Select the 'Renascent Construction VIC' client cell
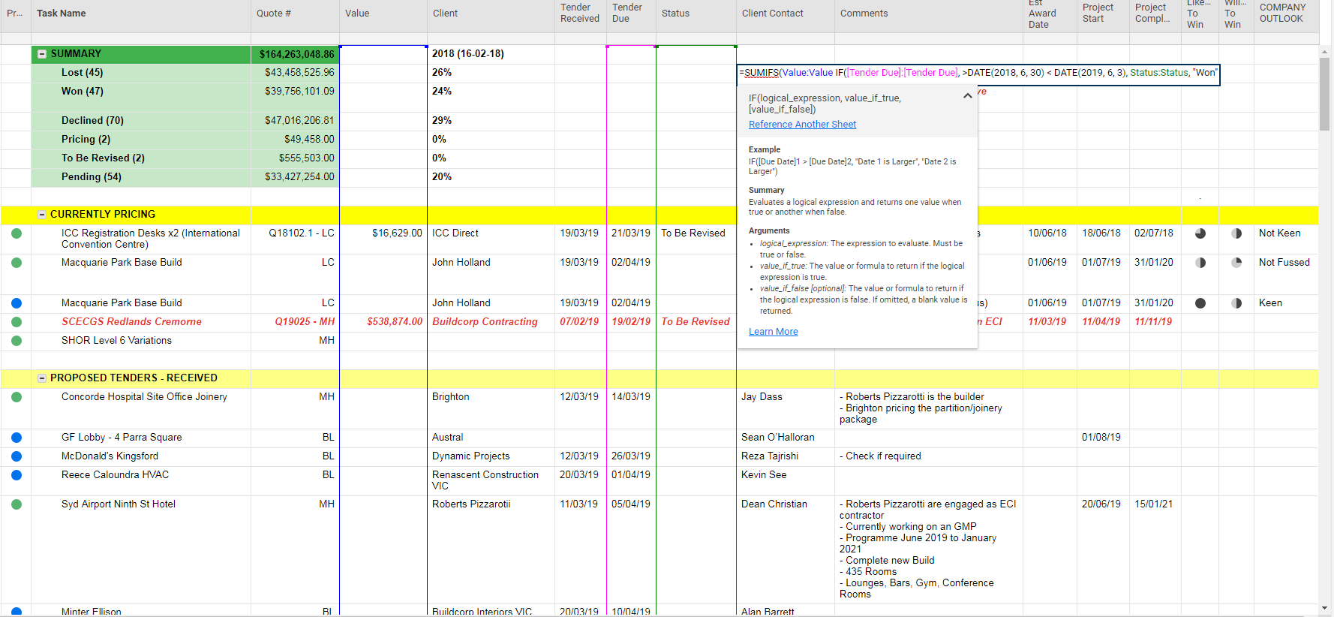This screenshot has height=617, width=1334. click(491, 480)
